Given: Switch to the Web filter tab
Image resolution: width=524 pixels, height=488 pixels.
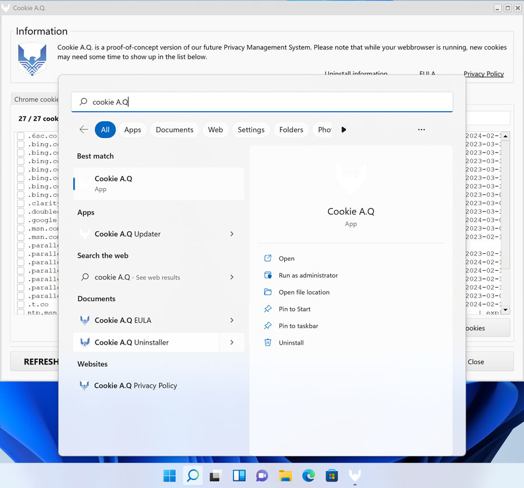Looking at the screenshot, I should click(215, 129).
